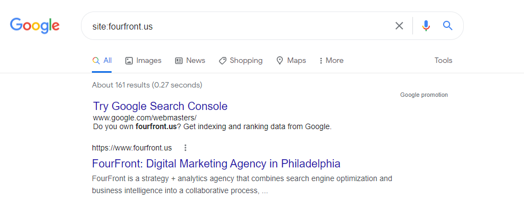Screen dimensions: 524x209
Task: Click the Shopping tab tag icon
Action: point(223,61)
